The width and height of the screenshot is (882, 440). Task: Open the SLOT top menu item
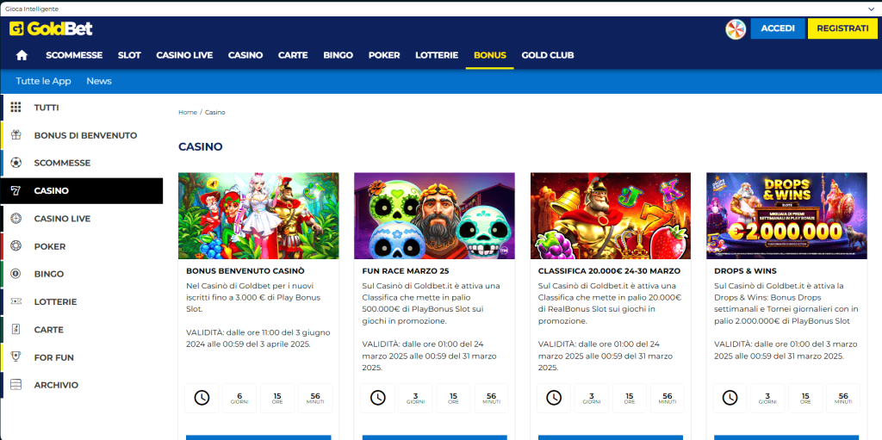tap(129, 55)
